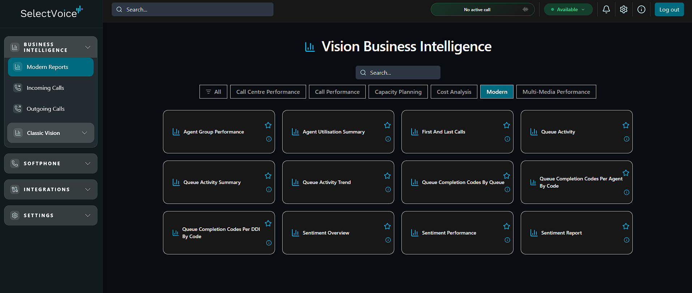
Task: Favorite the Agent Group Performance report
Action: click(x=268, y=125)
